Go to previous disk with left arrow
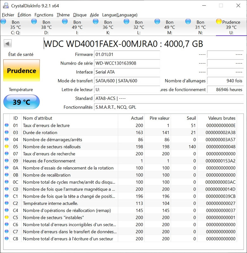 pyautogui.click(x=8, y=43)
